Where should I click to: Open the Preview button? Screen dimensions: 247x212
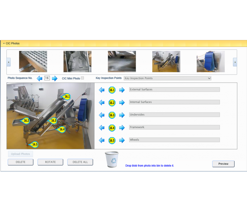pyautogui.click(x=223, y=164)
